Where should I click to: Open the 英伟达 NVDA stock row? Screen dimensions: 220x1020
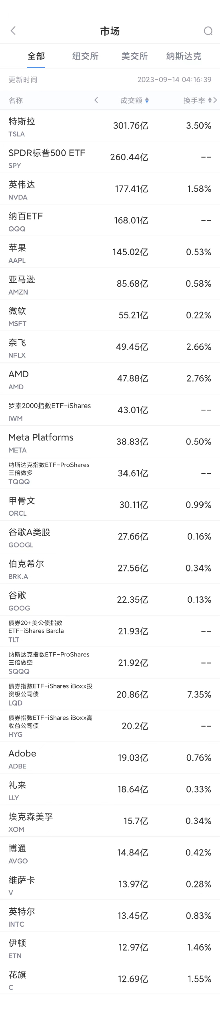pyautogui.click(x=110, y=189)
